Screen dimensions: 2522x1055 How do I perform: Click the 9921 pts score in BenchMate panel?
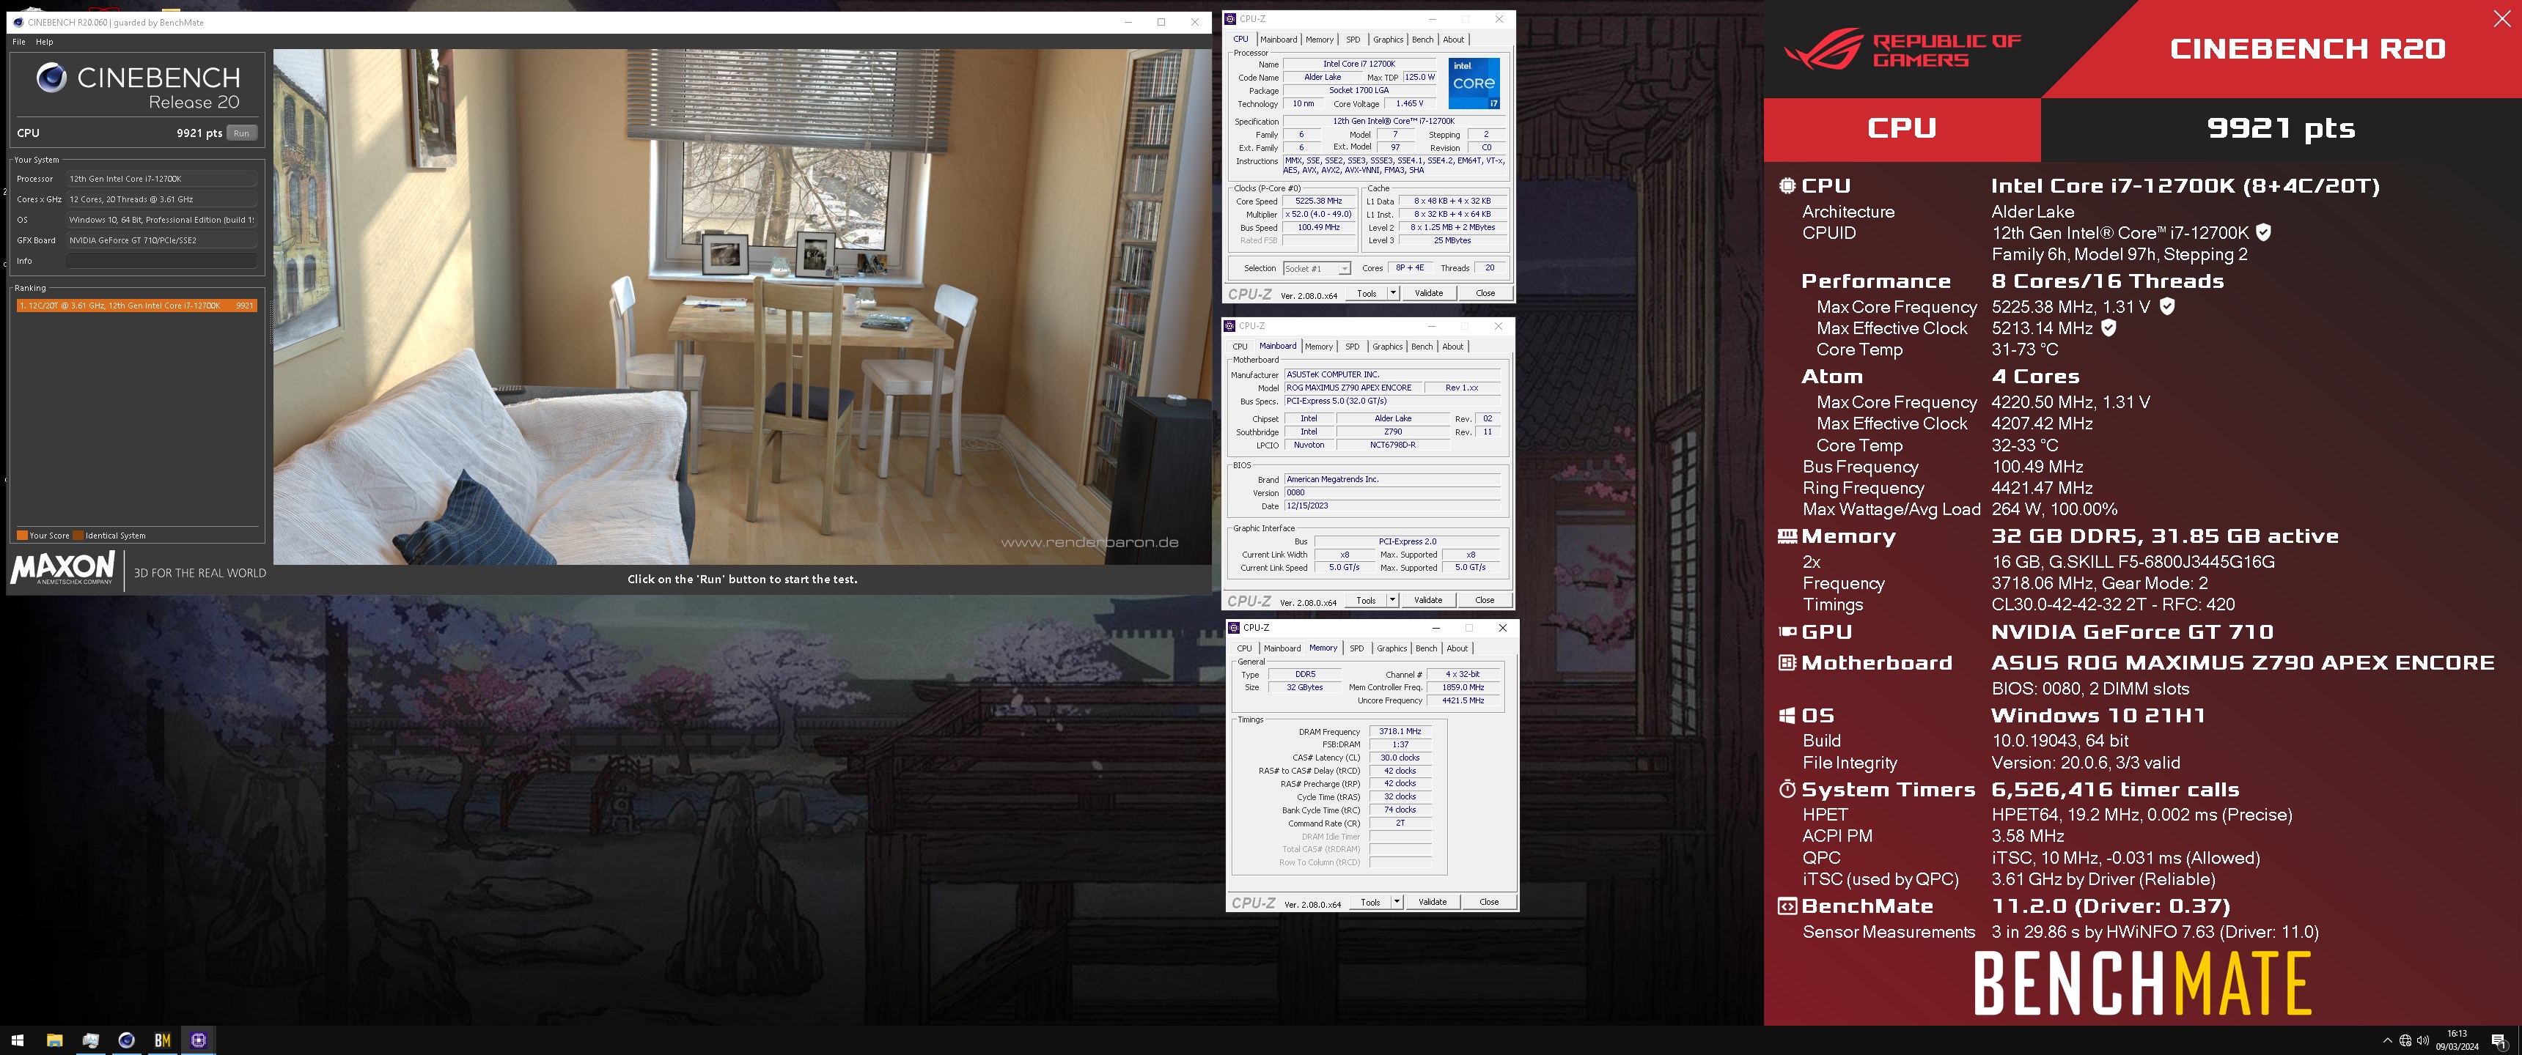[x=2280, y=128]
